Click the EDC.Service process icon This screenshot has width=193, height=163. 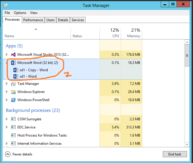[13, 127]
